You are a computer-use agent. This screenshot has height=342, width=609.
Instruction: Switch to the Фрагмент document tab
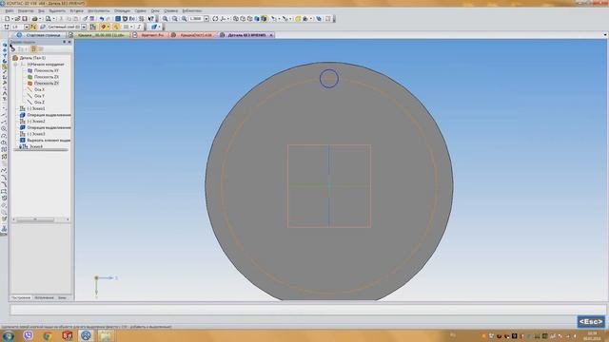[x=149, y=35]
